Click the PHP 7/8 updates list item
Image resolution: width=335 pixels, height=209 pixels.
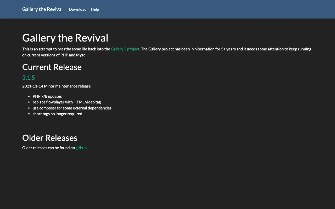pos(47,96)
